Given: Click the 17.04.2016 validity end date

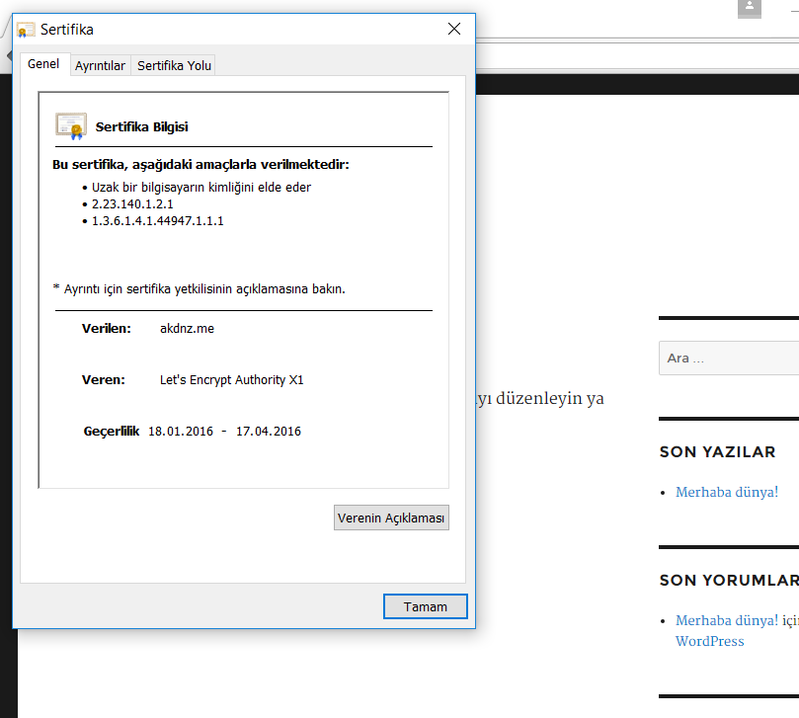Looking at the screenshot, I should pos(268,432).
